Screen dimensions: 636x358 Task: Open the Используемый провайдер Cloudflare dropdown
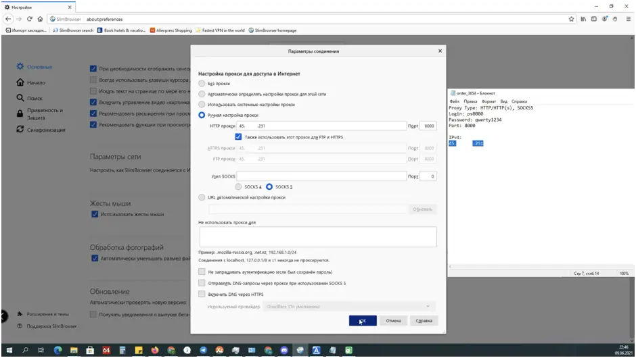(x=349, y=307)
